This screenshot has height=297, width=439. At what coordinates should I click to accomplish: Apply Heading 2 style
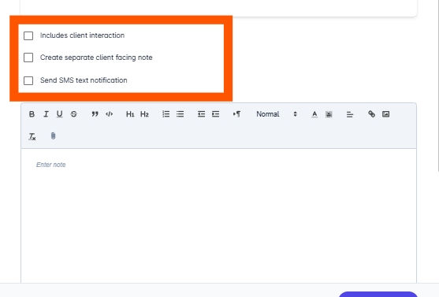(x=144, y=114)
